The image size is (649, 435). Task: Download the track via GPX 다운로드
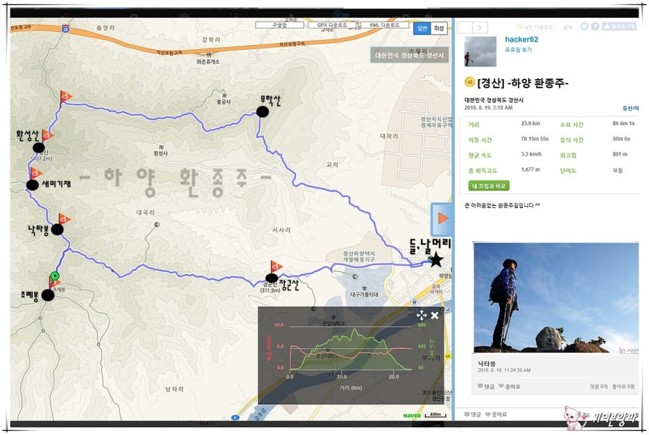click(332, 25)
